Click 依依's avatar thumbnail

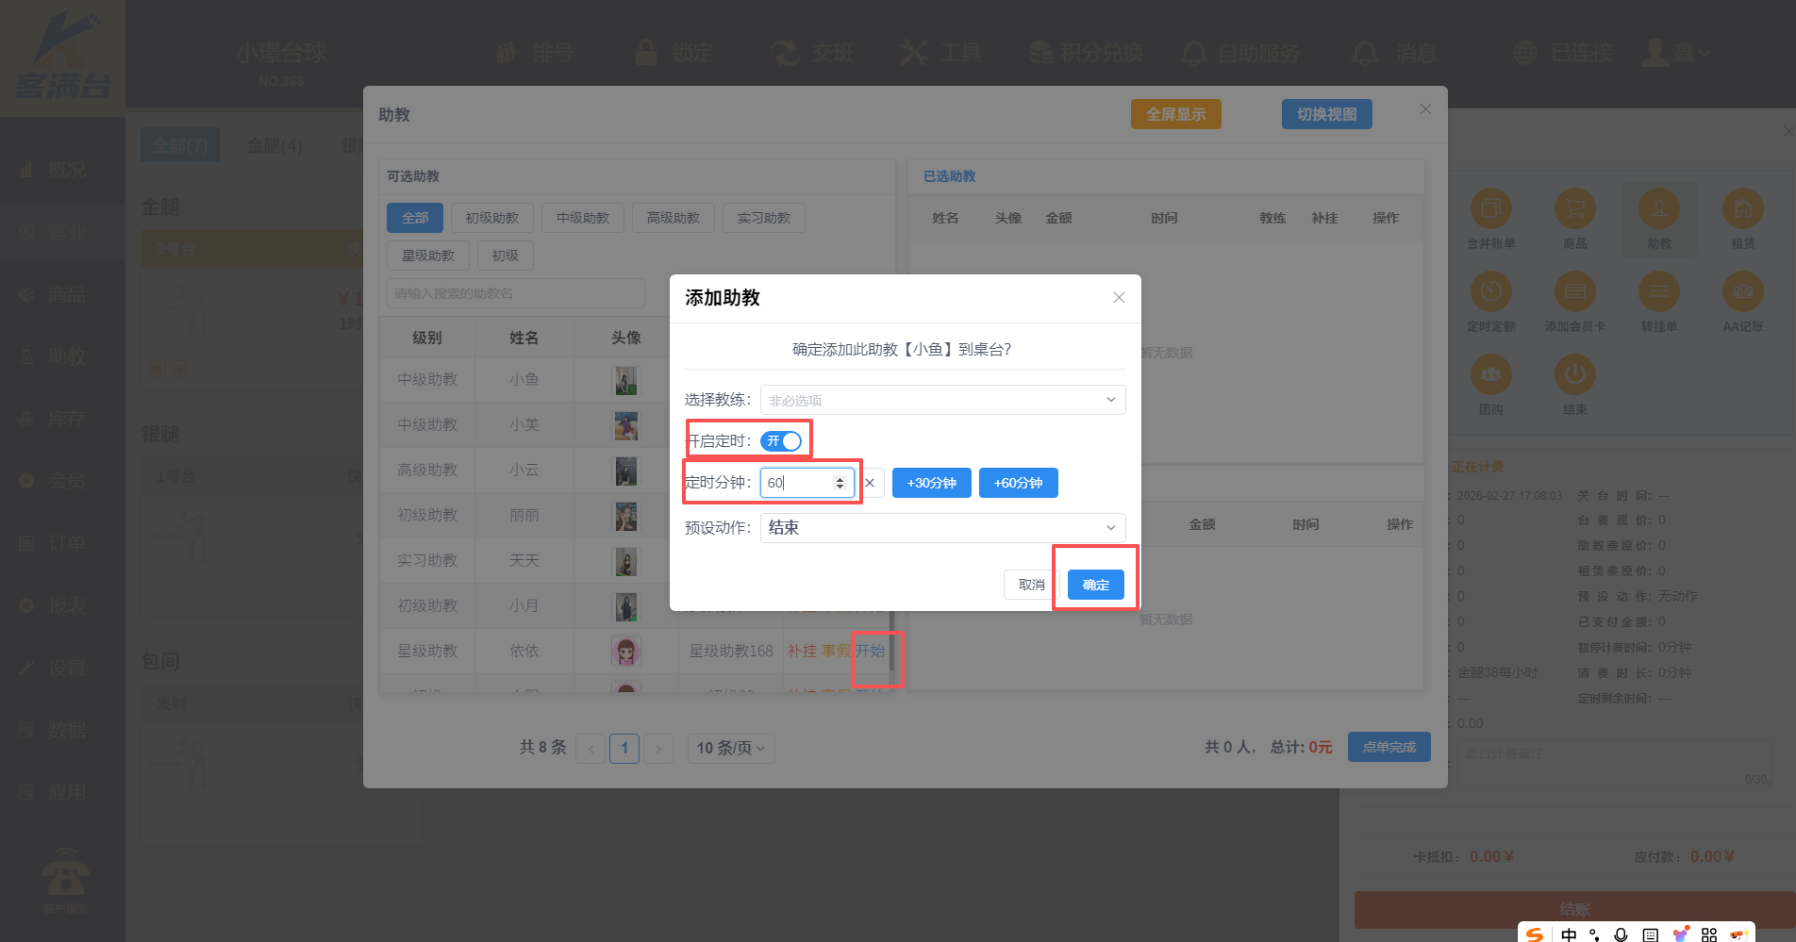(625, 651)
